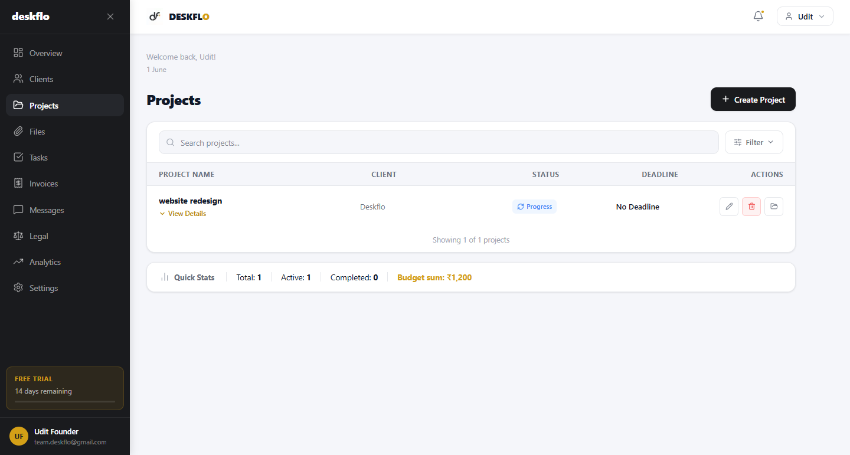
Task: Open the Filter dropdown
Action: point(754,142)
